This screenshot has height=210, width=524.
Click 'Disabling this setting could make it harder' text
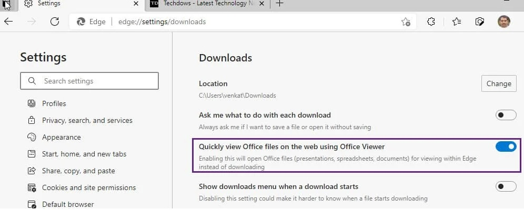pos(313,198)
